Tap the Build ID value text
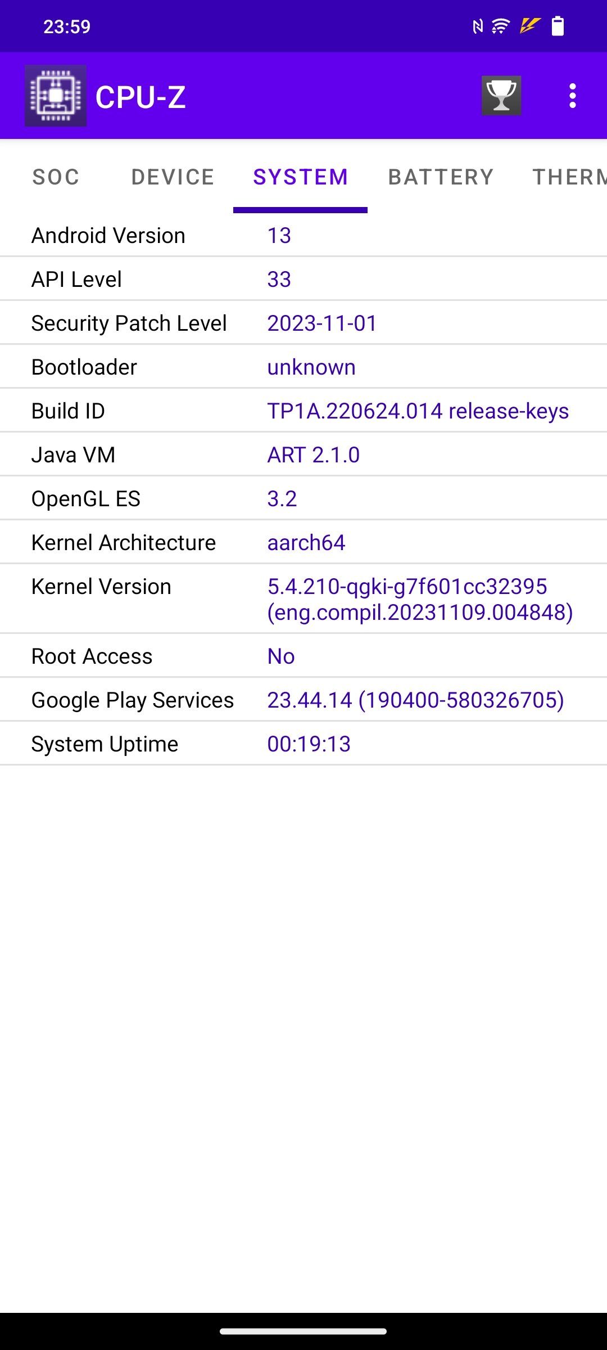 [x=418, y=411]
